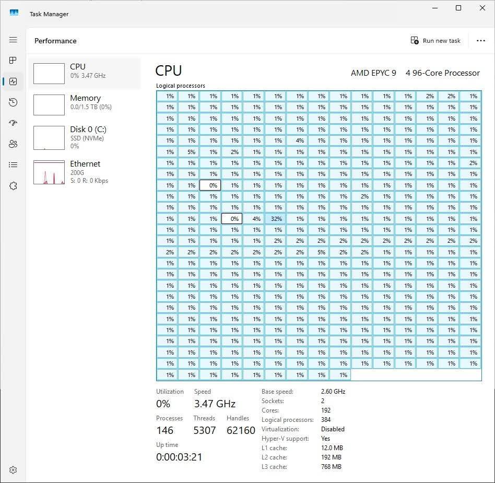Screen dimensions: 495x483
Task: Click the AMD EPYC 96-Core Processor name
Action: click(415, 73)
